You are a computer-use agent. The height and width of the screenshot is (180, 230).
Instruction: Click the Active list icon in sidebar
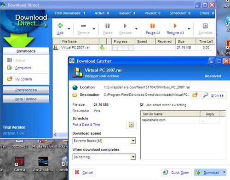coord(10,60)
